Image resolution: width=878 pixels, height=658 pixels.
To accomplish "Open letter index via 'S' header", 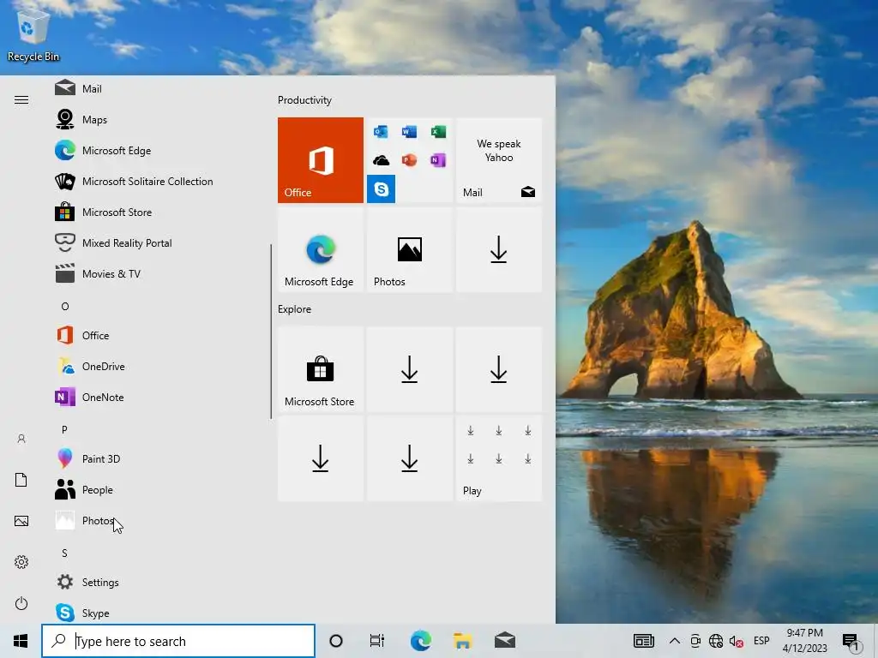I will pos(64,553).
